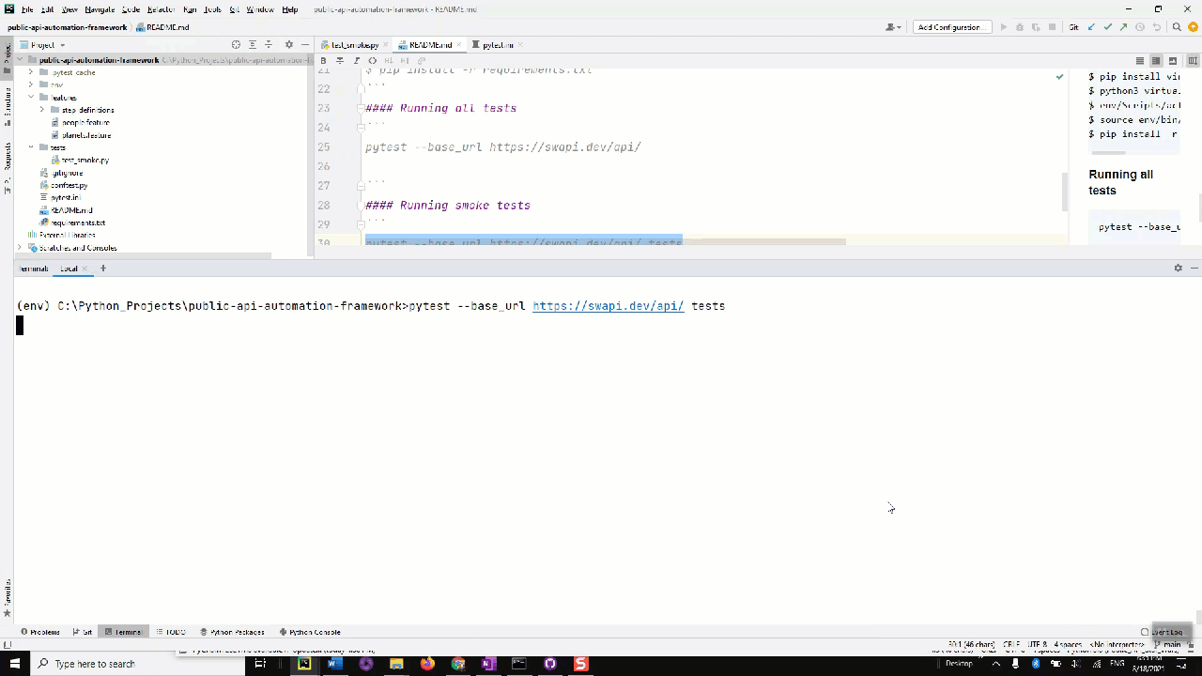1202x676 pixels.
Task: Hide the Project panel with minus icon
Action: pos(305,45)
